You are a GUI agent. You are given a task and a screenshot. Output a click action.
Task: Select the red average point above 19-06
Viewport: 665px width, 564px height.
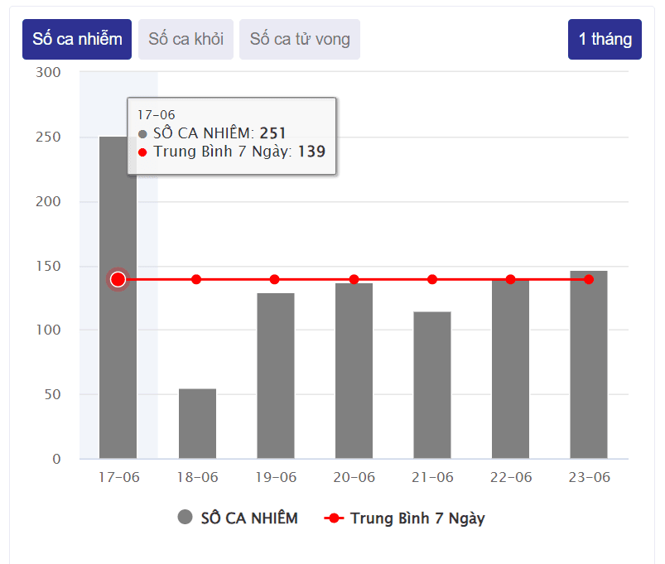click(x=275, y=279)
